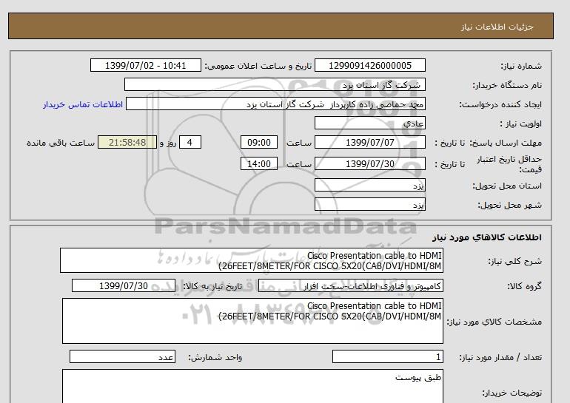
Task: Click the label شماره نیاز
Action: tap(521, 66)
